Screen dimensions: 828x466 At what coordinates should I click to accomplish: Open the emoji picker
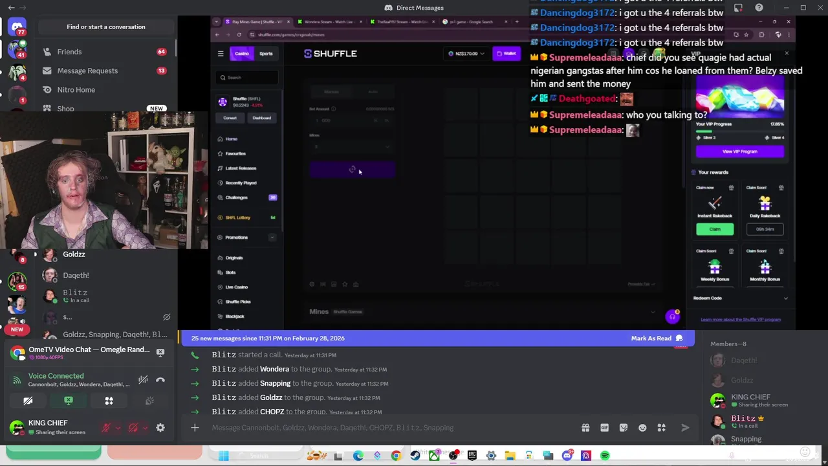[642, 428]
